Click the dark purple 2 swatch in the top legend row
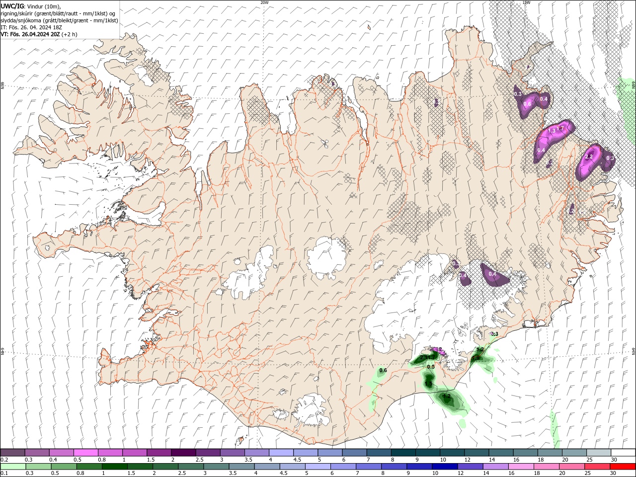The image size is (636, 477). point(183,452)
